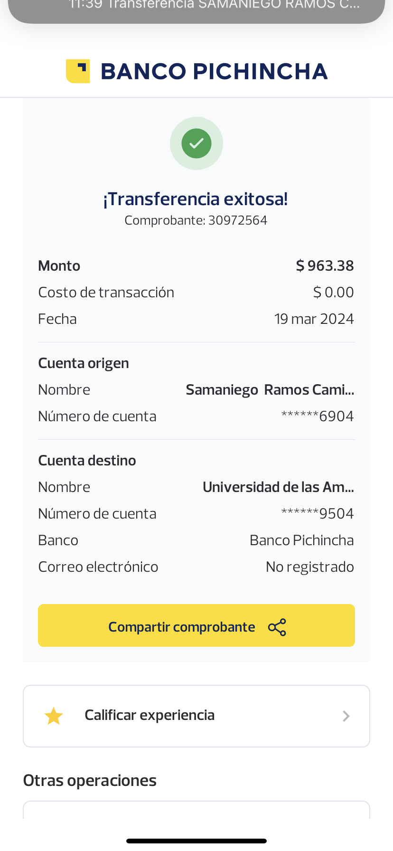
Task: Tap the notification banner at top
Action: pos(196,9)
